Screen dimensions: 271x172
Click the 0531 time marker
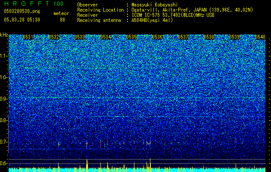(x=28, y=37)
